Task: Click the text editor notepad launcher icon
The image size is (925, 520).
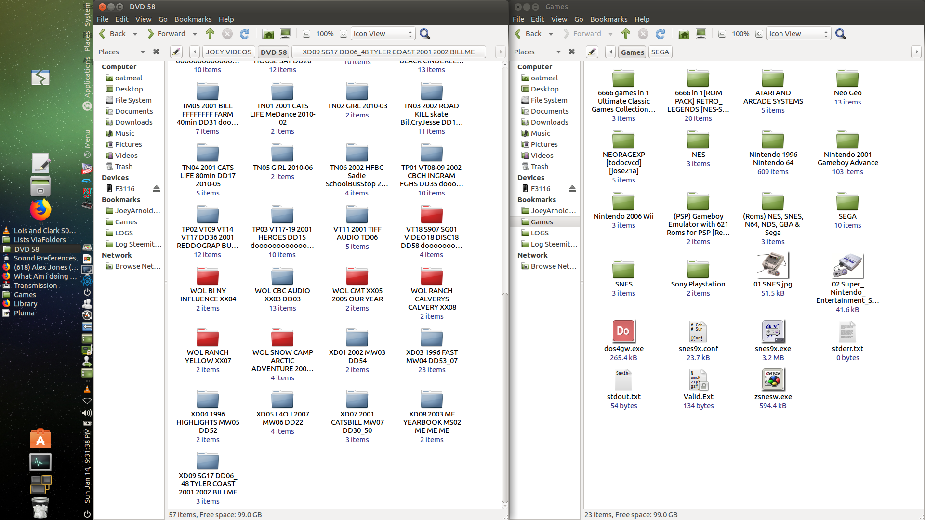Action: point(41,163)
